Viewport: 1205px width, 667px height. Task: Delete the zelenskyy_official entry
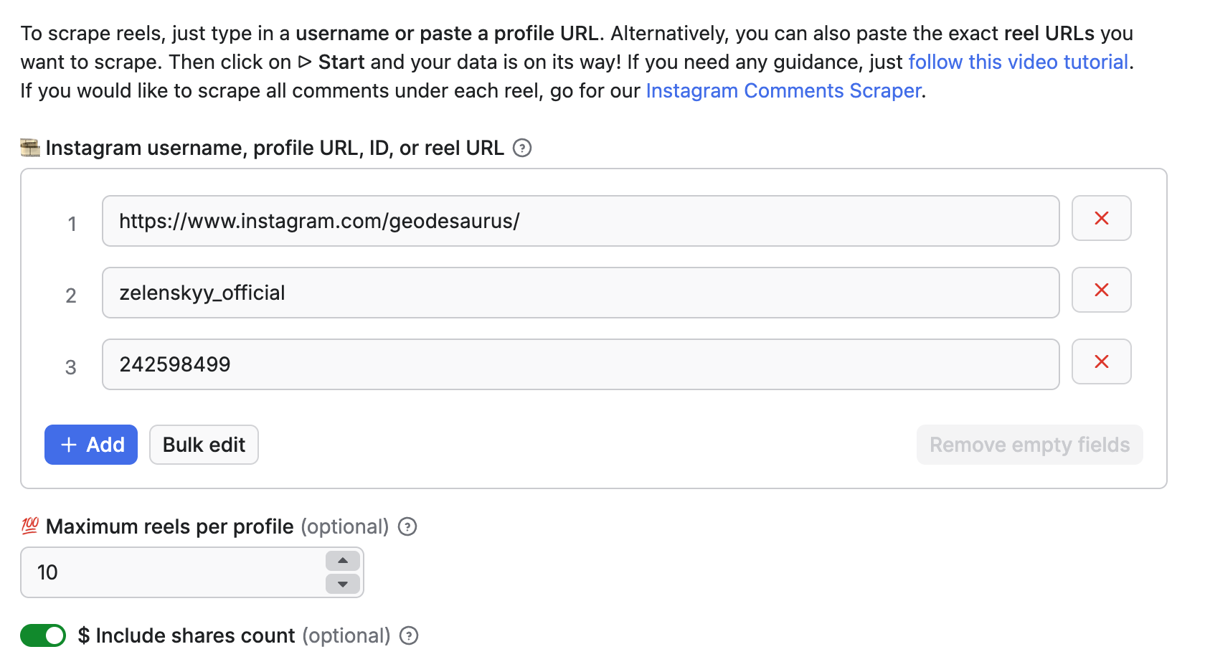coord(1101,290)
